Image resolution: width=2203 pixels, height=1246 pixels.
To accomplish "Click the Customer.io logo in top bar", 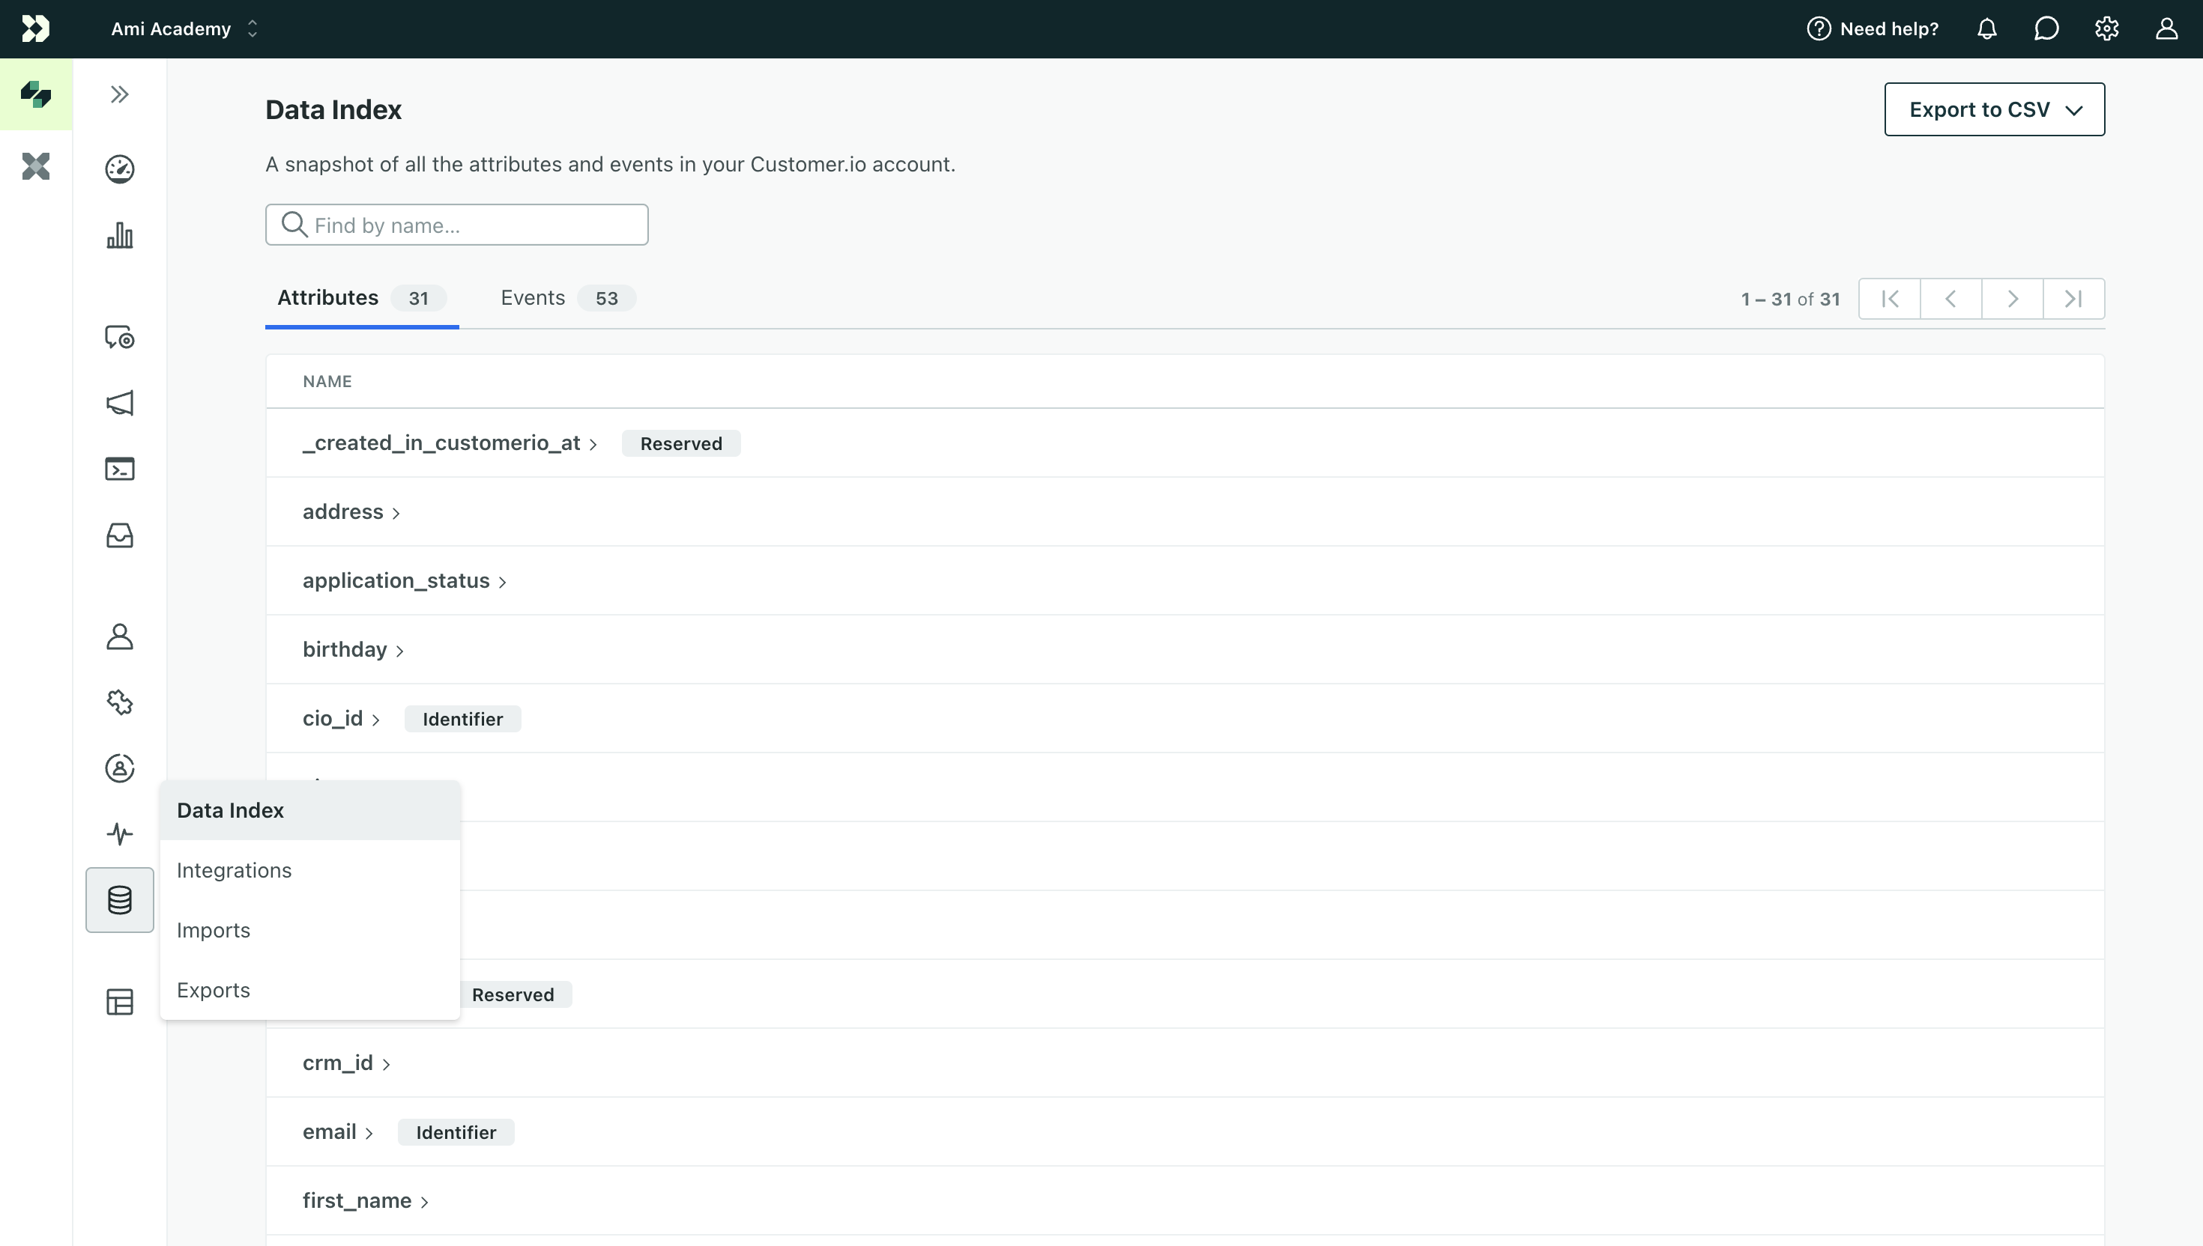I will [35, 28].
